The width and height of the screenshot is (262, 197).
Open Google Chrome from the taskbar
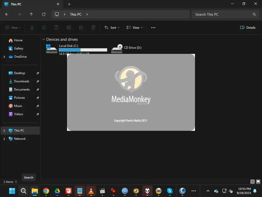(x=46, y=191)
